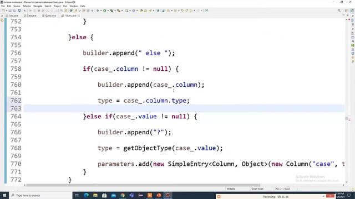
Task: Open the Window menu
Action: point(74,6)
